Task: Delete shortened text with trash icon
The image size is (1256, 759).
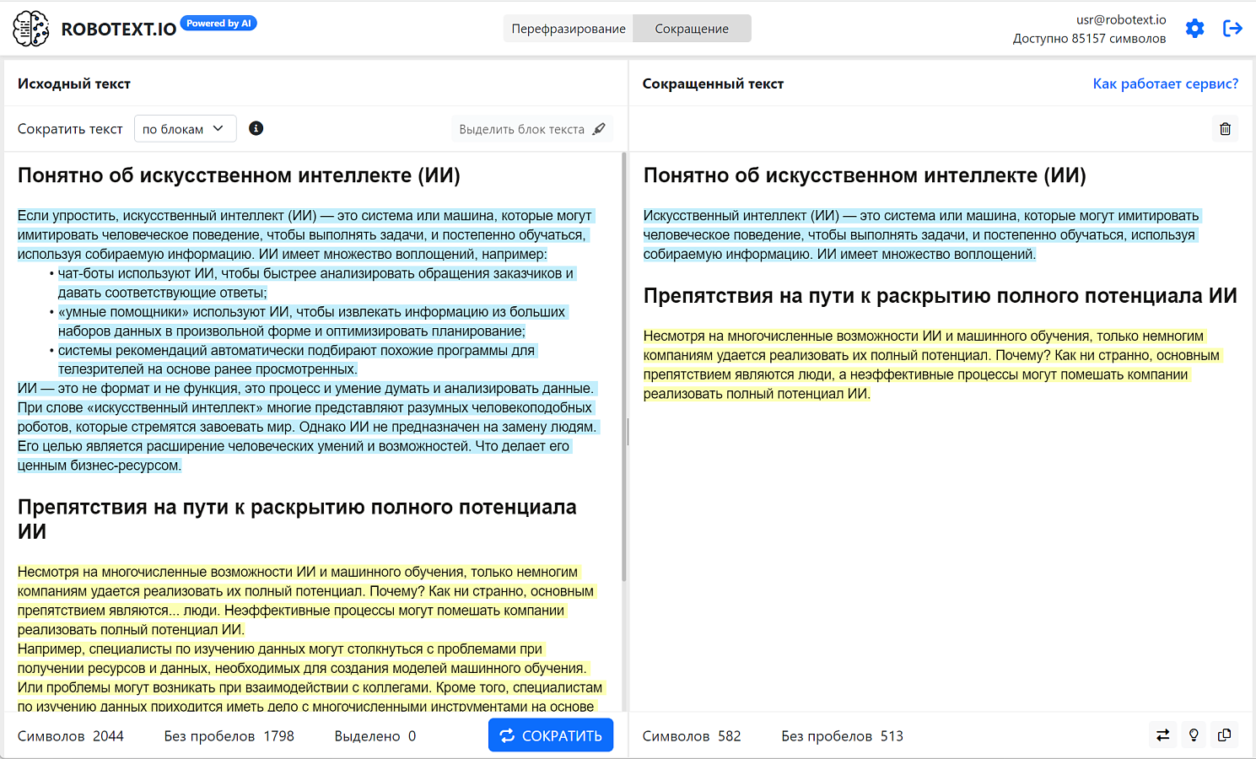Action: click(x=1226, y=129)
